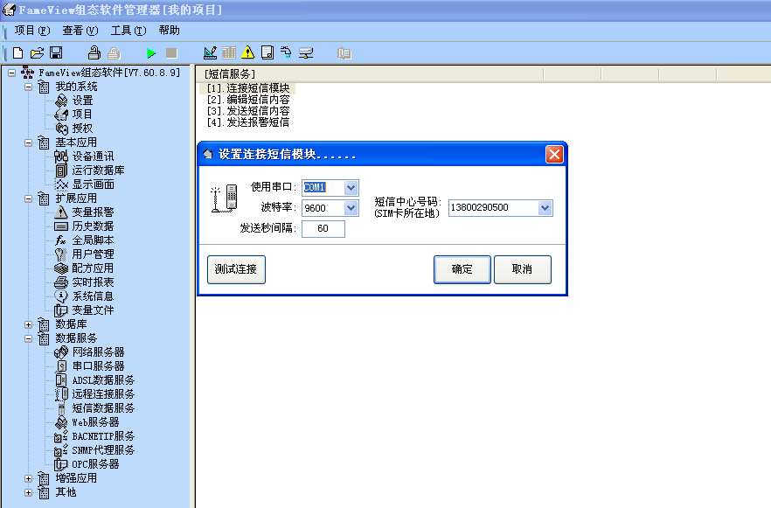
Task: Open 变量报警 tree item
Action: (93, 212)
